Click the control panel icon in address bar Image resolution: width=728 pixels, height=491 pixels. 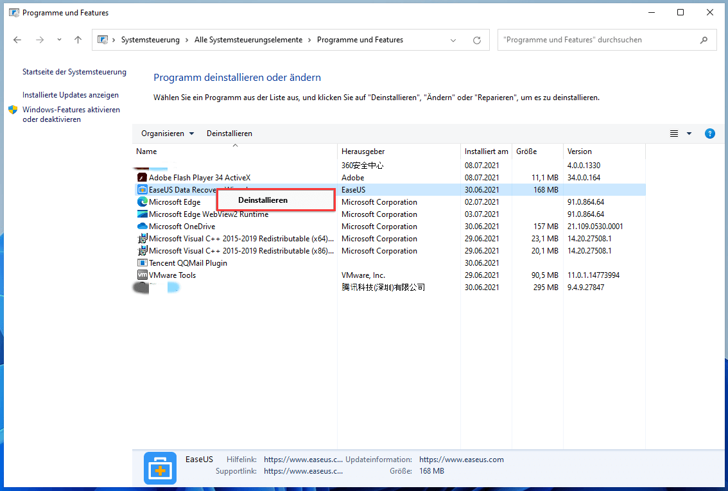(103, 40)
